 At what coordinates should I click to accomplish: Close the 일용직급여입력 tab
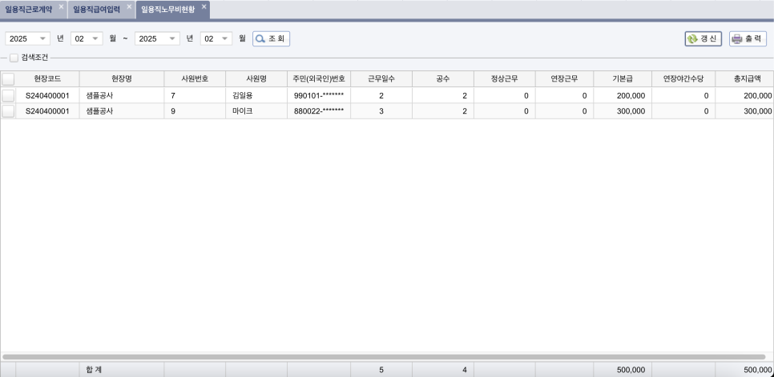pos(129,7)
